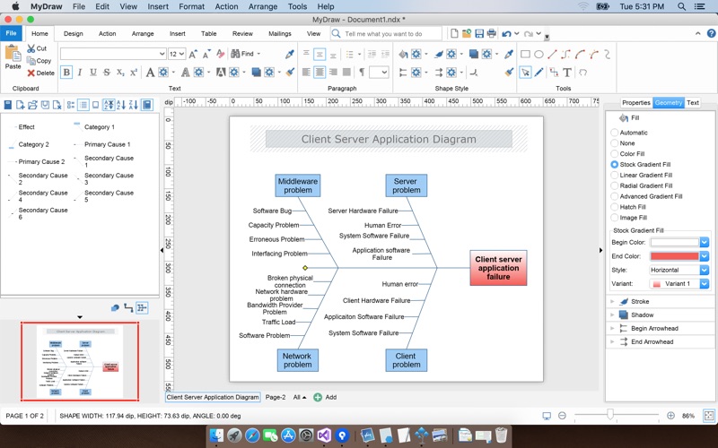Screen dimensions: 718x448
Task: Open the Style Horizontal dropdown
Action: click(679, 270)
